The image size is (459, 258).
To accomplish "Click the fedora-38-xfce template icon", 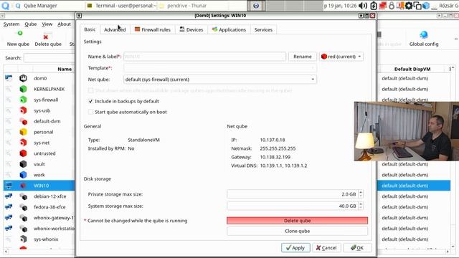I will 23,207.
